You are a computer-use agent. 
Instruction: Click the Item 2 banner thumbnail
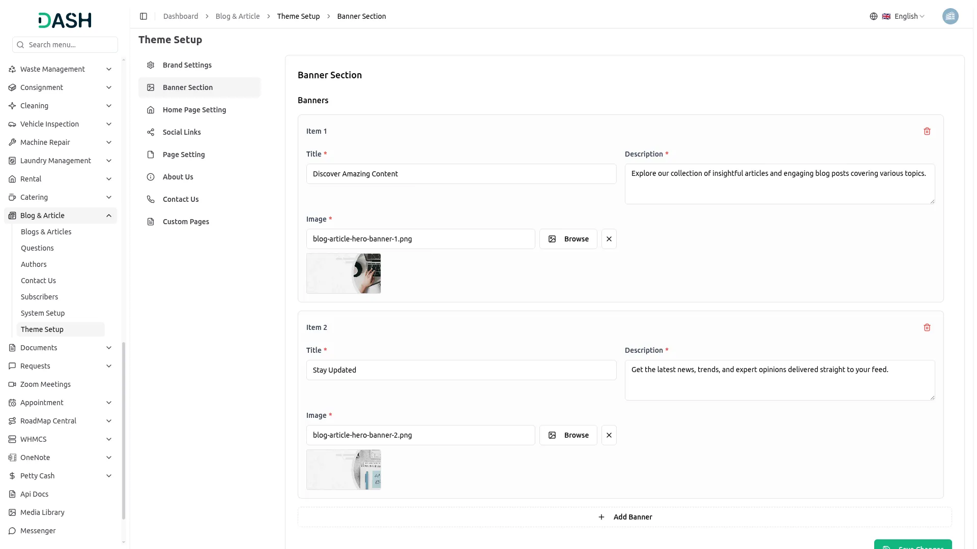click(x=343, y=470)
